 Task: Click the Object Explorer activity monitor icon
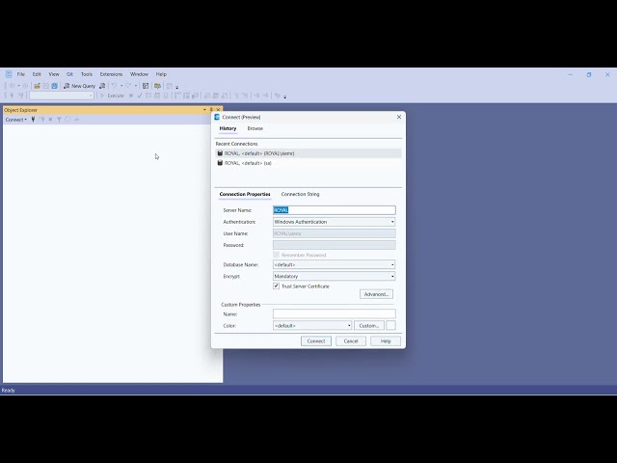(x=76, y=120)
